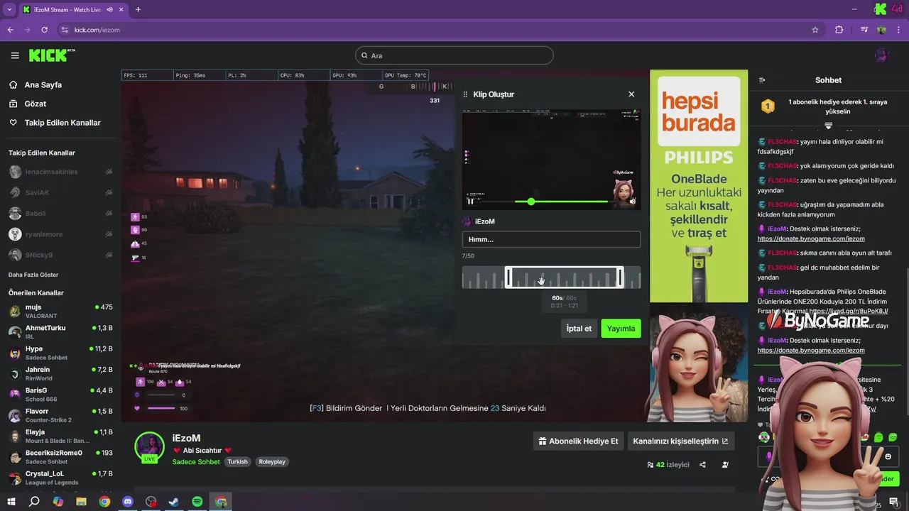Open donate.bynogame.com/iezom link after FL3CHAS: uğraştım message
Screen dimensions: 909x511
pos(811,239)
